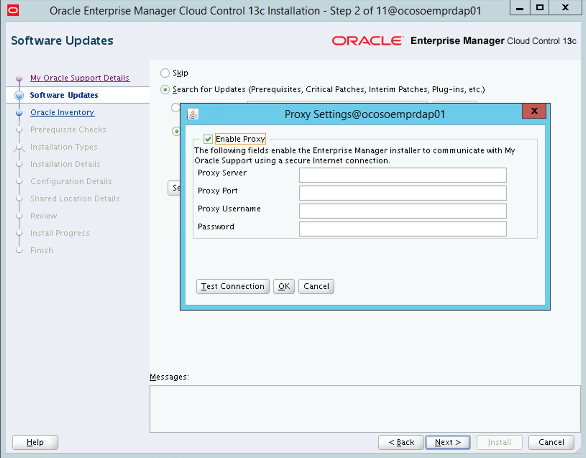Uncheck the Enable Proxy checkbox
Screen dimensions: 586x458
coord(208,139)
